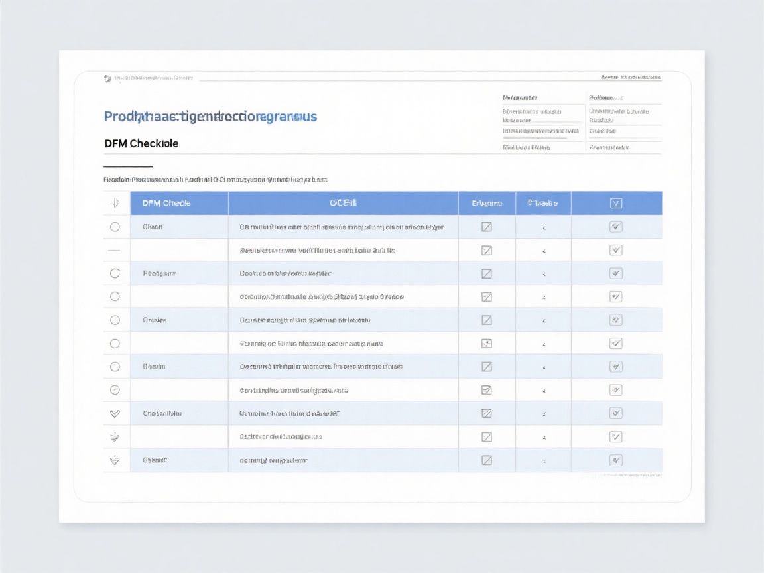This screenshot has width=764, height=573.
Task: Open the Enable column sort control
Action: tap(543, 203)
